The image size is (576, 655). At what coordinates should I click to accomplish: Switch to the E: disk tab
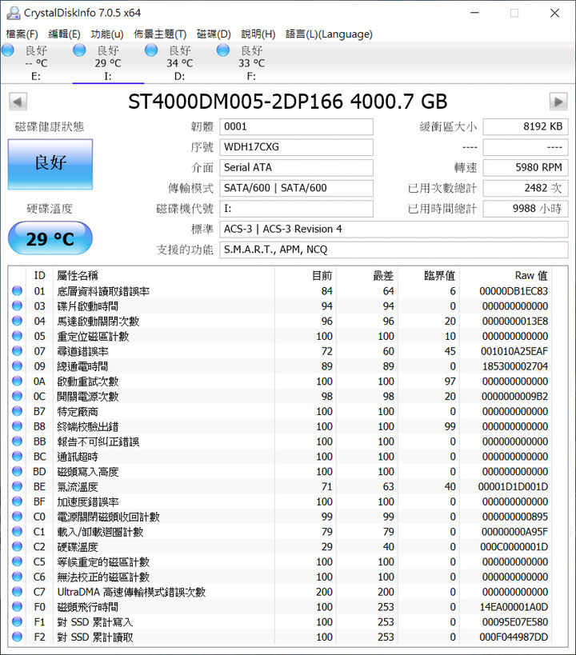point(36,62)
